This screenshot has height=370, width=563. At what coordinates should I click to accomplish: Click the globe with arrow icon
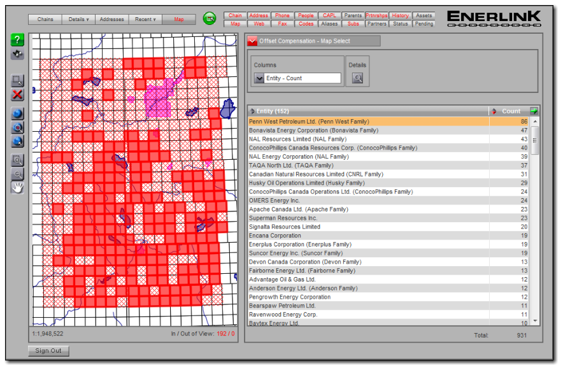pyautogui.click(x=17, y=141)
